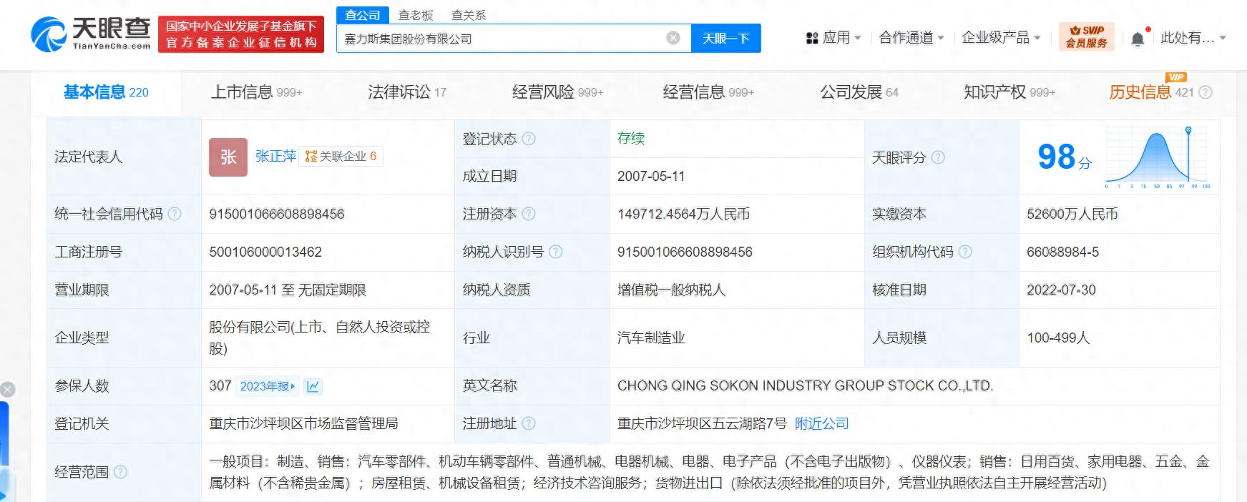Screen dimensions: 1247x502
Task: Select the 知识产权 tab
Action: click(x=1009, y=92)
